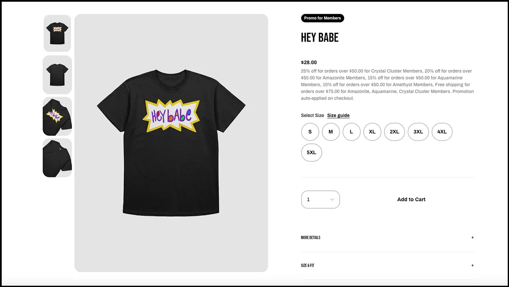Click the Promo for Members badge
509x287 pixels.
click(x=323, y=18)
